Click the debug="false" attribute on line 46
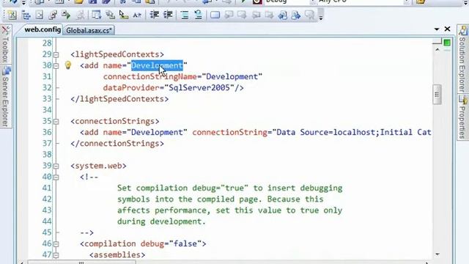This screenshot has width=469, height=264. (171, 243)
